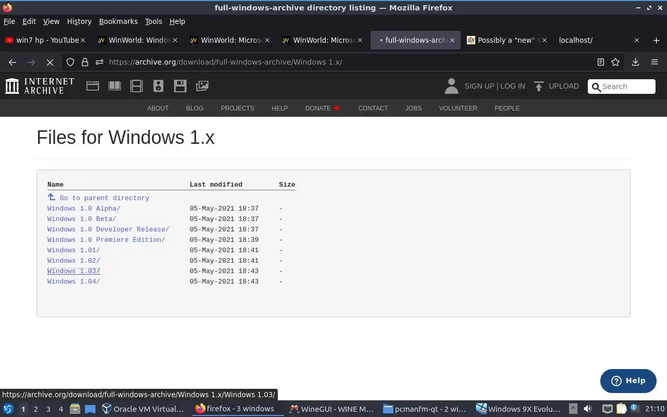Click the Upload arrow icon
Image resolution: width=667 pixels, height=417 pixels.
539,86
